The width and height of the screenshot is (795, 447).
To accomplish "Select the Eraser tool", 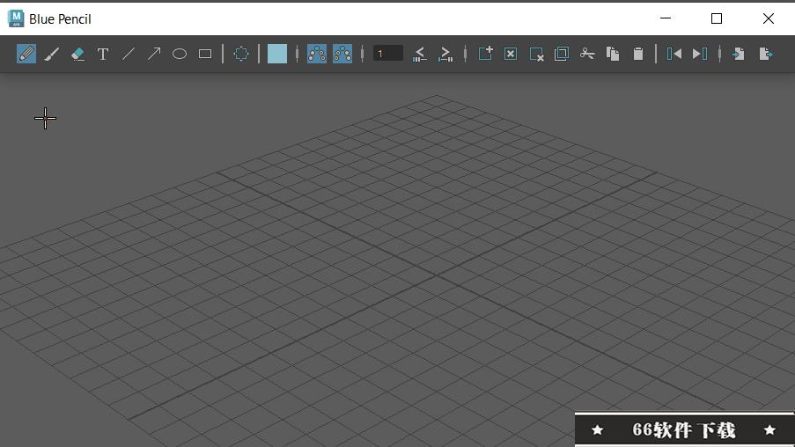I will tap(77, 54).
